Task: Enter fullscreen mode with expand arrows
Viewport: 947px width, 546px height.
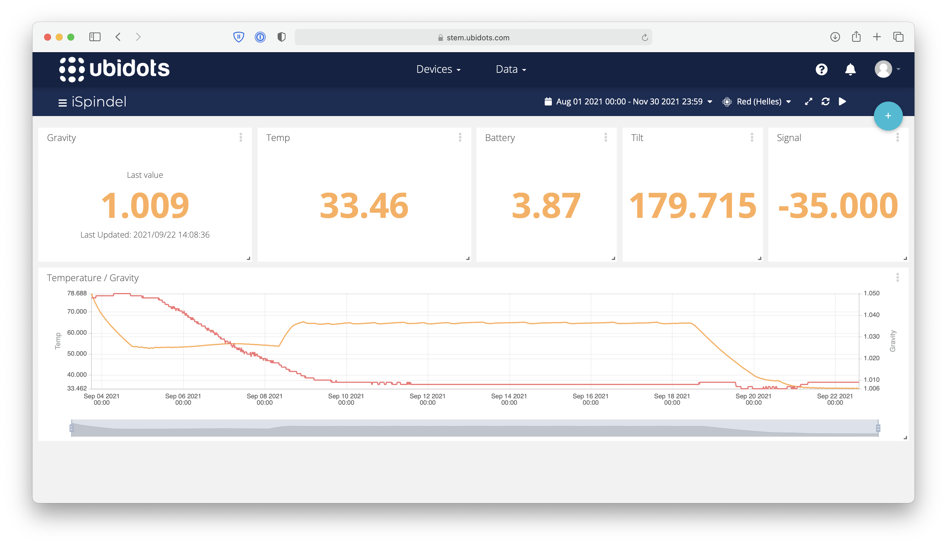Action: [x=808, y=102]
